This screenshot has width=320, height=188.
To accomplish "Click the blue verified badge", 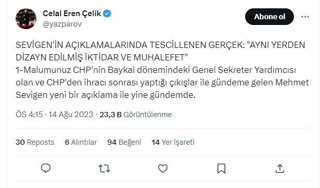I will pyautogui.click(x=107, y=14).
